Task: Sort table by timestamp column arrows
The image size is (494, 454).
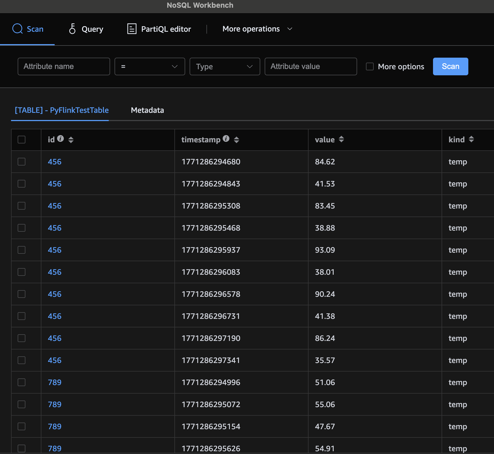Action: [x=237, y=140]
